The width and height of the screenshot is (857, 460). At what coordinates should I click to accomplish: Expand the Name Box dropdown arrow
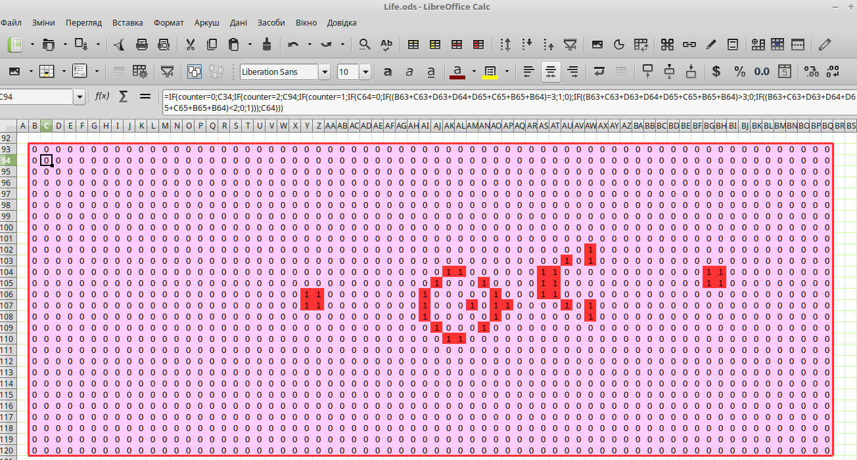coord(80,96)
